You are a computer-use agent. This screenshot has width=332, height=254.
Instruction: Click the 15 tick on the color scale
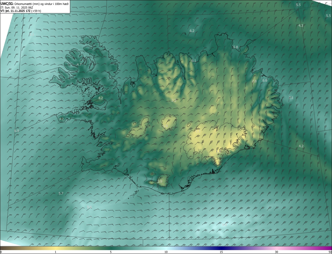221,252
